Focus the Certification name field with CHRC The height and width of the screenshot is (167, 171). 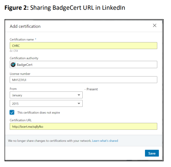[x=83, y=46]
